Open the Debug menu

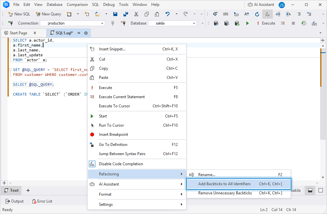(x=109, y=4)
